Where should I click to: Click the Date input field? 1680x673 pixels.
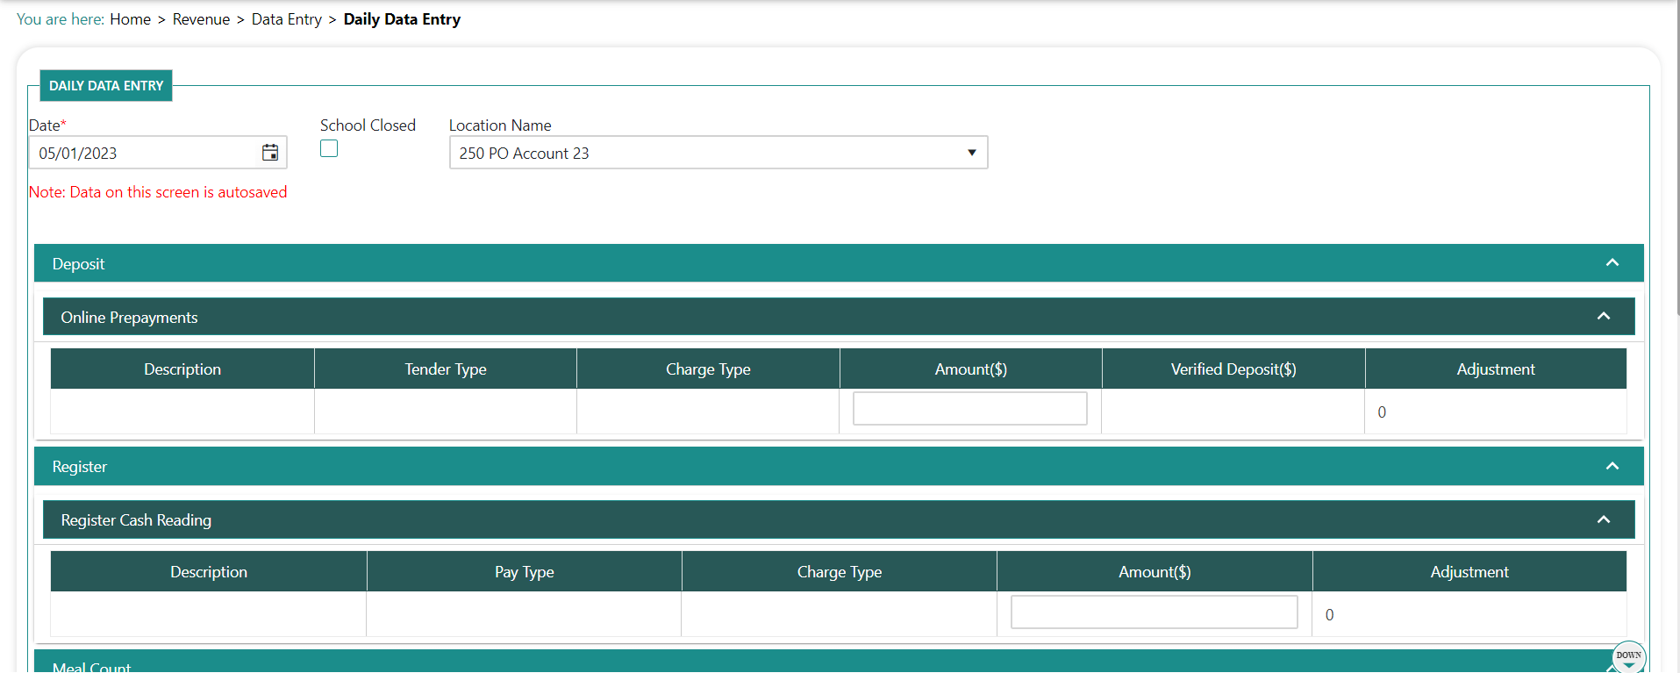145,153
